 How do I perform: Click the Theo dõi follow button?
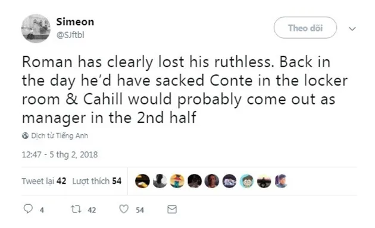pos(305,28)
